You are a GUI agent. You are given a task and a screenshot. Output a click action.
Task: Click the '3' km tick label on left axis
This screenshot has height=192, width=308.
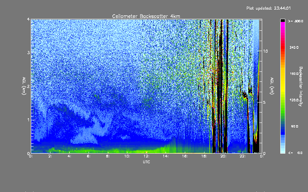point(28,53)
